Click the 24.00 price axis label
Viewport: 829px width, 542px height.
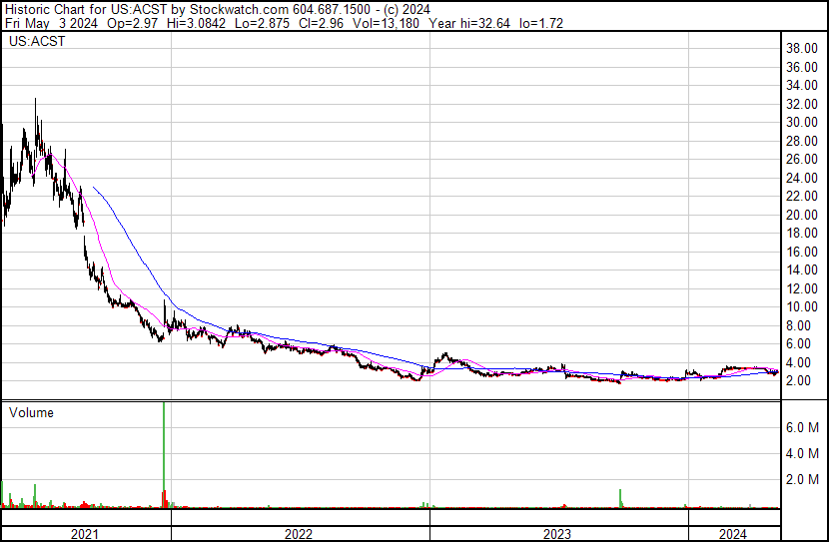click(802, 178)
